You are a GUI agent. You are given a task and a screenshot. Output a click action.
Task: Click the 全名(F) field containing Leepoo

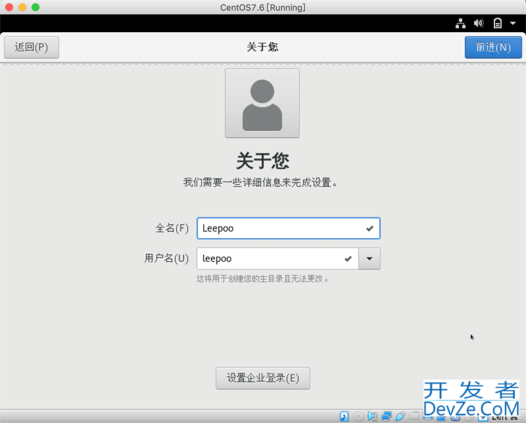[289, 228]
